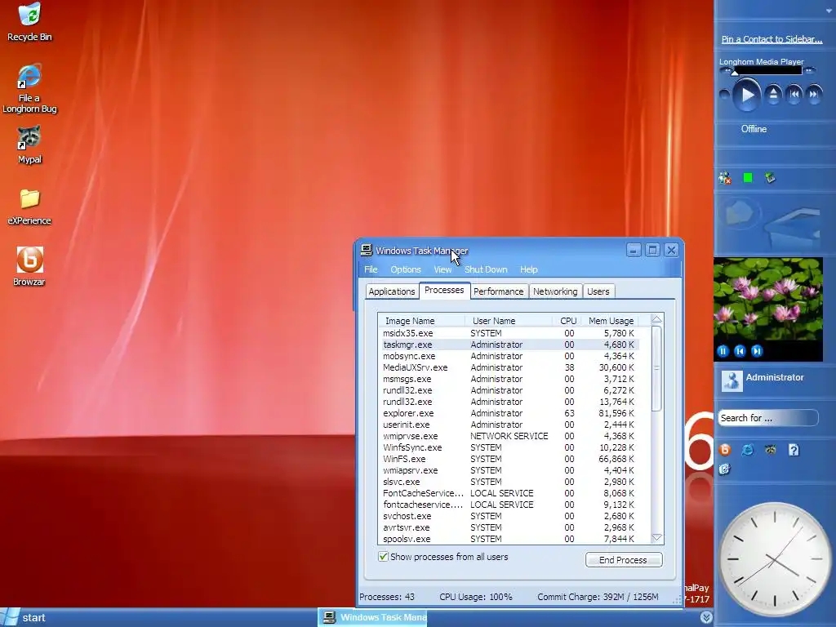Select the WinFS.exe process

(509, 459)
